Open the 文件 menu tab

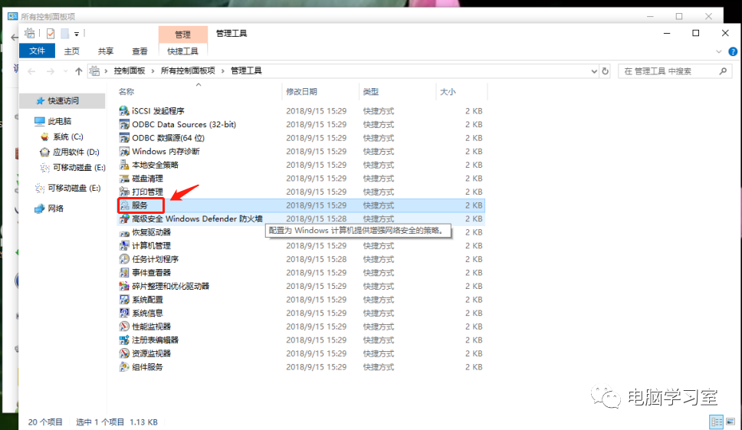[x=37, y=51]
